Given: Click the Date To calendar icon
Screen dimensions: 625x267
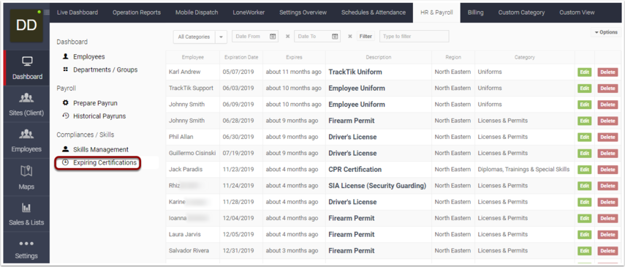Looking at the screenshot, I should [x=336, y=37].
